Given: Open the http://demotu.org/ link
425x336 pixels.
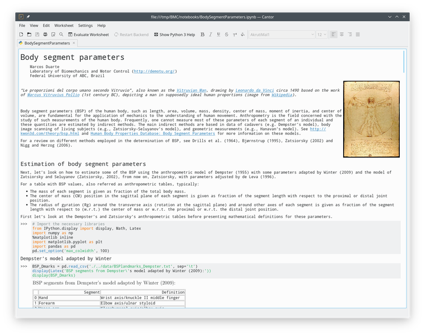Looking at the screenshot, I should coord(154,71).
